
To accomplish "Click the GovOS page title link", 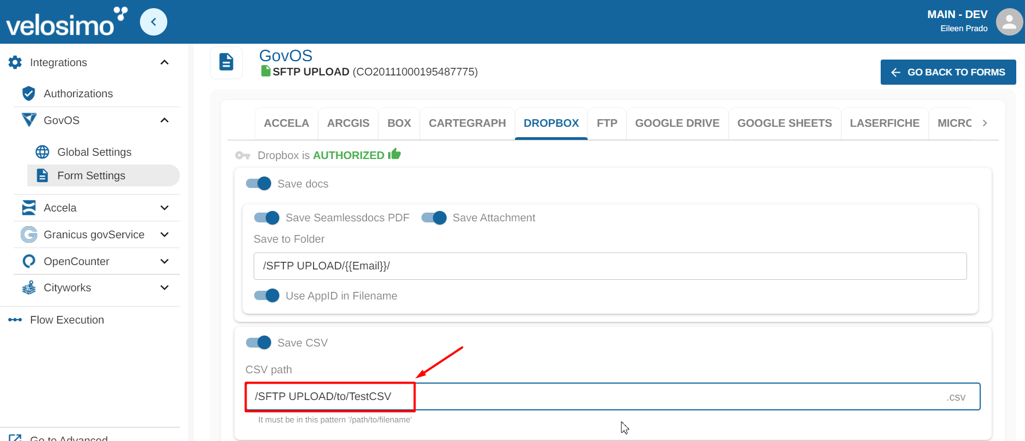I will click(x=286, y=56).
